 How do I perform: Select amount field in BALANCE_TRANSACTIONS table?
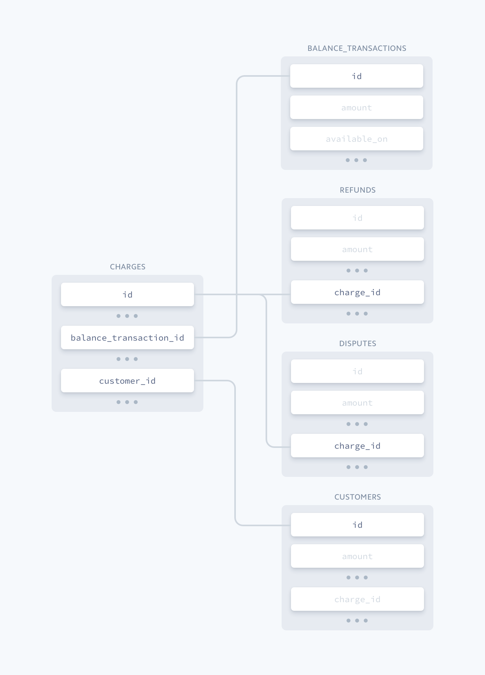coord(357,107)
